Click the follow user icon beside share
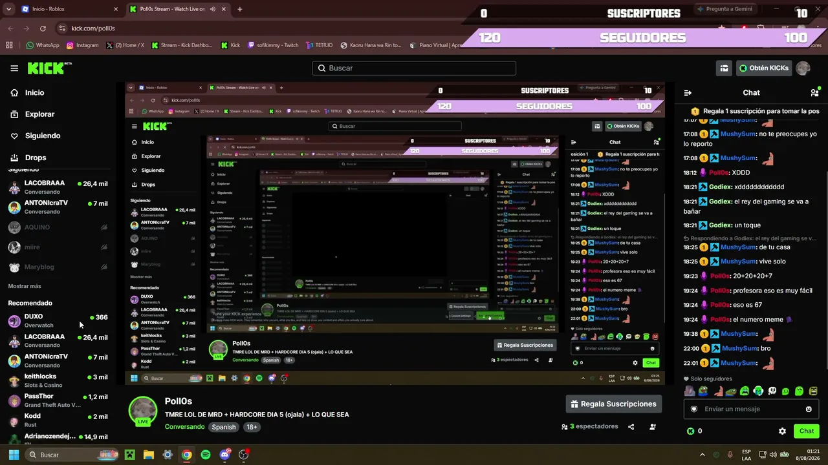 coord(653,427)
